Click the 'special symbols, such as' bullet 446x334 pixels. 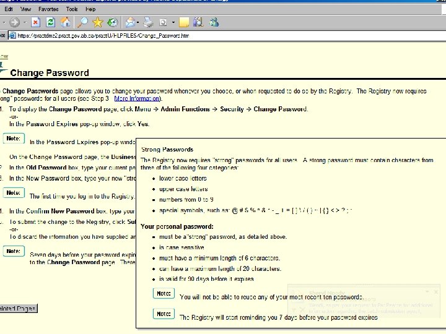[x=255, y=210]
